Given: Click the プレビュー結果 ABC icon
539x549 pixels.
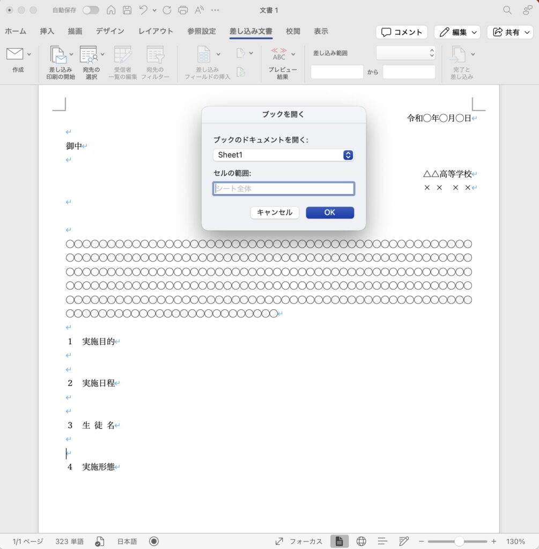Looking at the screenshot, I should [x=279, y=54].
